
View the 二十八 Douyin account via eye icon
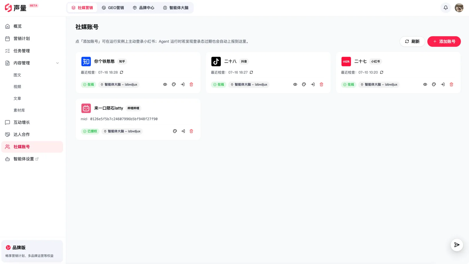point(295,84)
